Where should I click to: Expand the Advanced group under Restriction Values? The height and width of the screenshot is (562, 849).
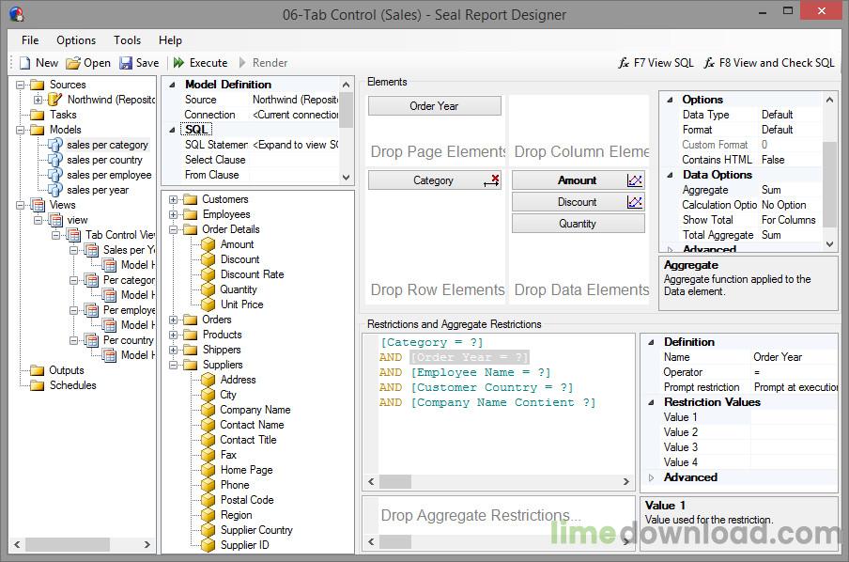point(652,477)
